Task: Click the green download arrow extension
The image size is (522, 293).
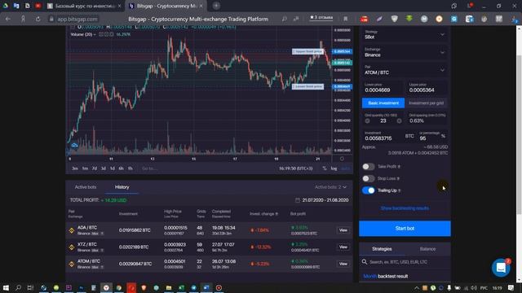Action: tap(409, 19)
